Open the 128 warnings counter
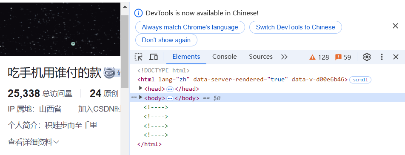 pos(319,57)
